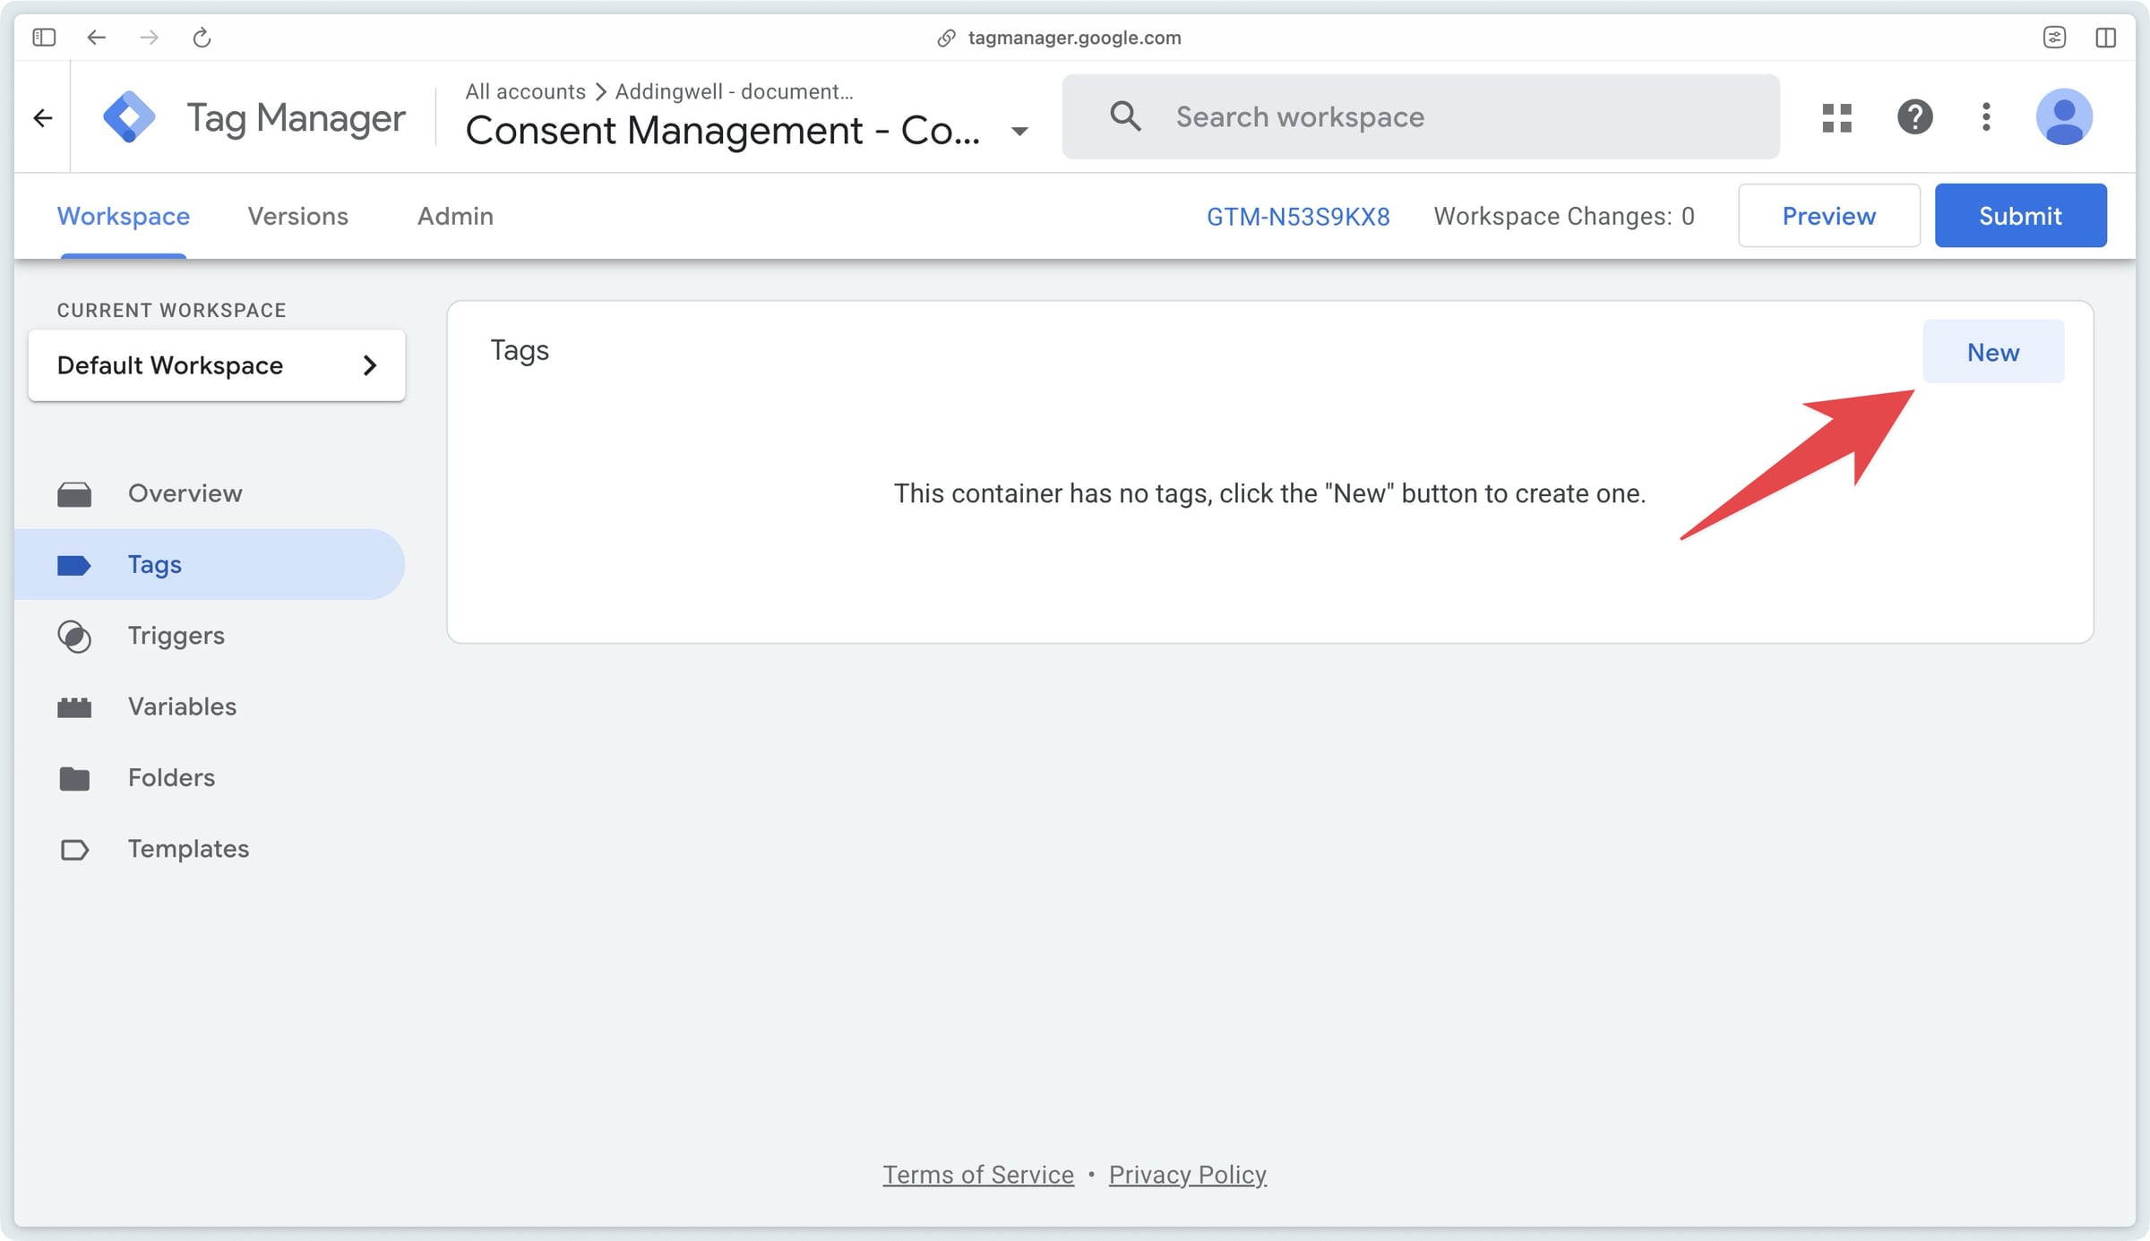Viewport: 2150px width, 1241px height.
Task: Open the Admin tab
Action: [455, 216]
